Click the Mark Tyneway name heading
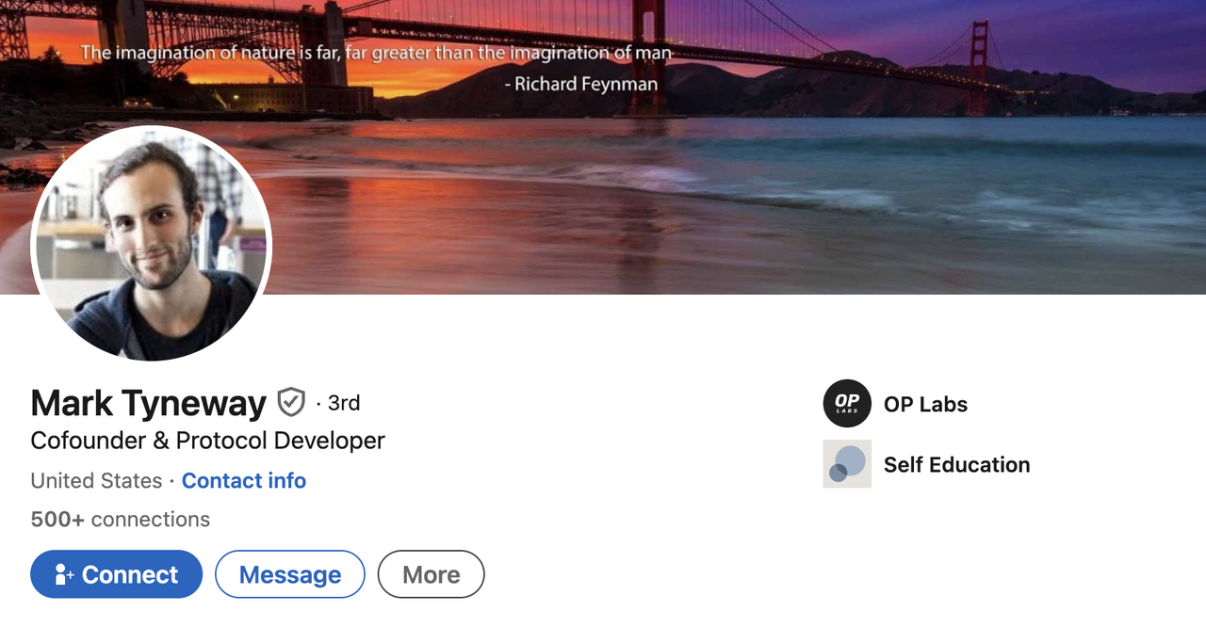The width and height of the screenshot is (1206, 627). point(149,403)
